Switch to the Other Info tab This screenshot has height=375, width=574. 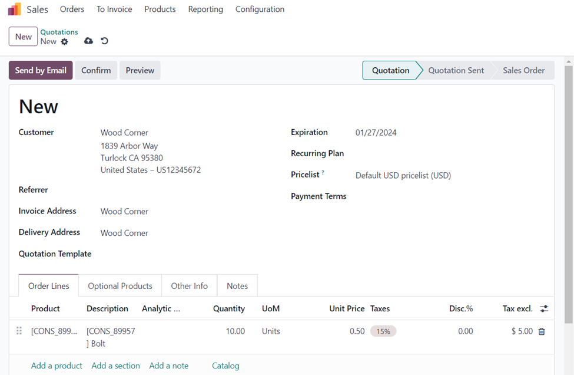pos(189,286)
